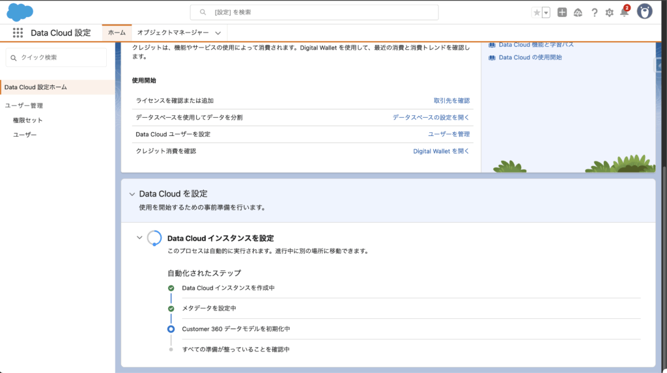Click green check for Data Cloud インスタンスを作成中
This screenshot has width=667, height=373.
click(x=171, y=288)
